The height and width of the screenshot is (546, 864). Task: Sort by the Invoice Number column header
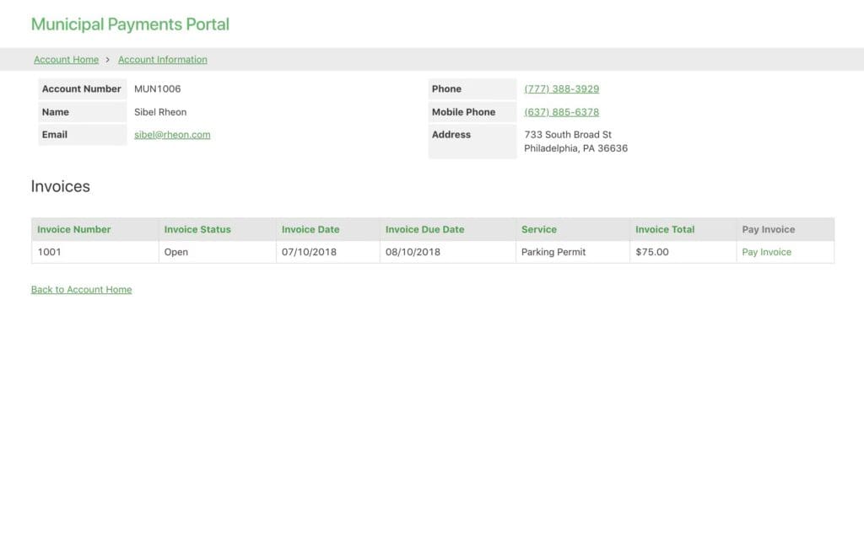(x=74, y=229)
